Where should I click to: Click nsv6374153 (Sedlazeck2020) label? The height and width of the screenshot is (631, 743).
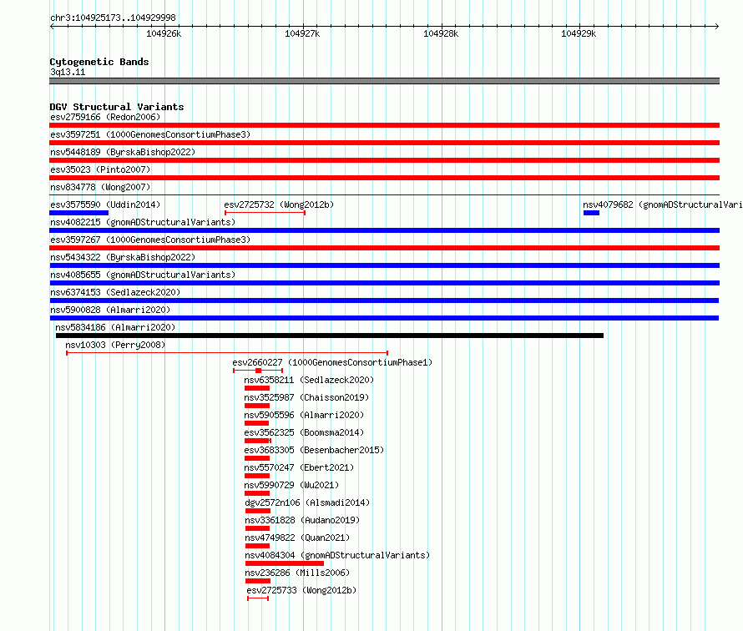coord(115,292)
